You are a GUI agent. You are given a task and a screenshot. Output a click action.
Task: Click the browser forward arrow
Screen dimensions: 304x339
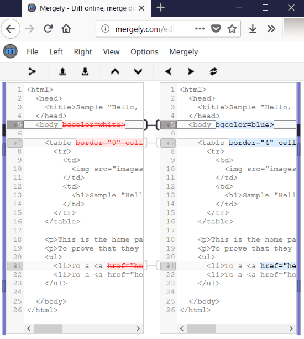pos(29,29)
